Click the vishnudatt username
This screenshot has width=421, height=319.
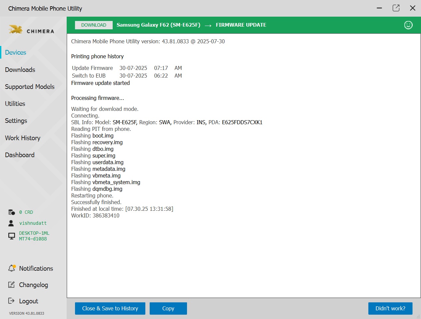tap(33, 223)
